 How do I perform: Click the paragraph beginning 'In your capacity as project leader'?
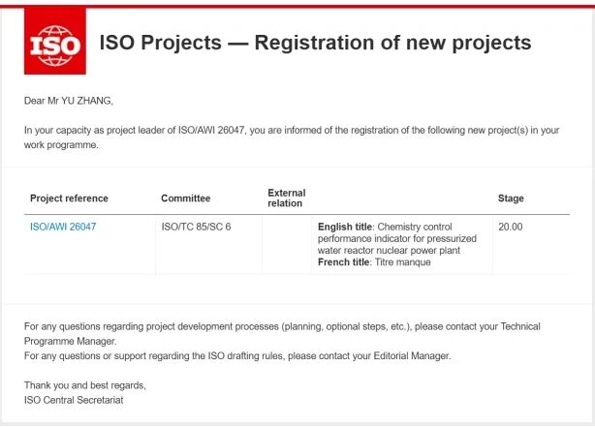click(291, 136)
